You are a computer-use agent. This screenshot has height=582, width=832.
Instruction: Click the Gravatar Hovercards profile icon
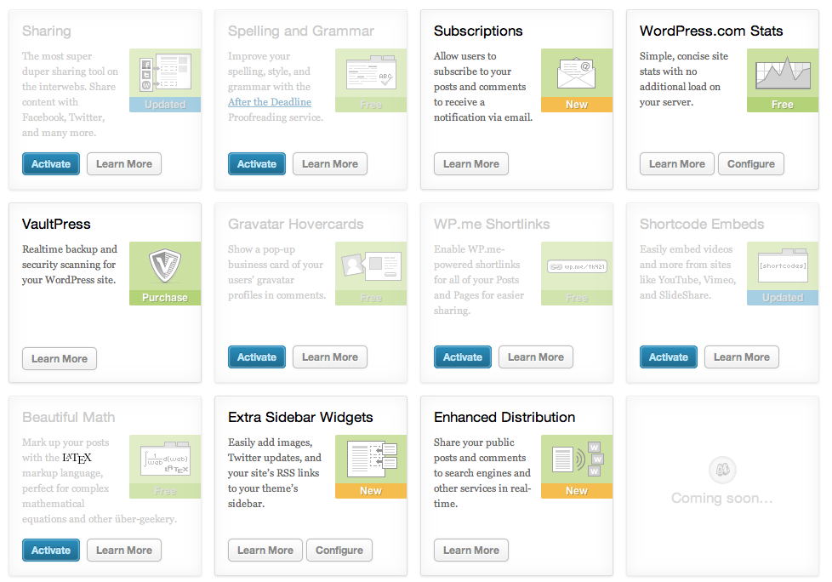[370, 266]
